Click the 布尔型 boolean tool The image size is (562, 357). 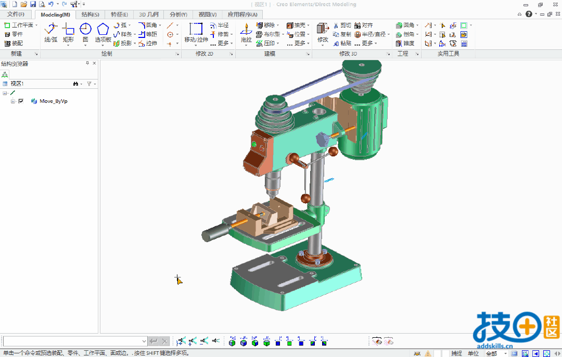(268, 34)
